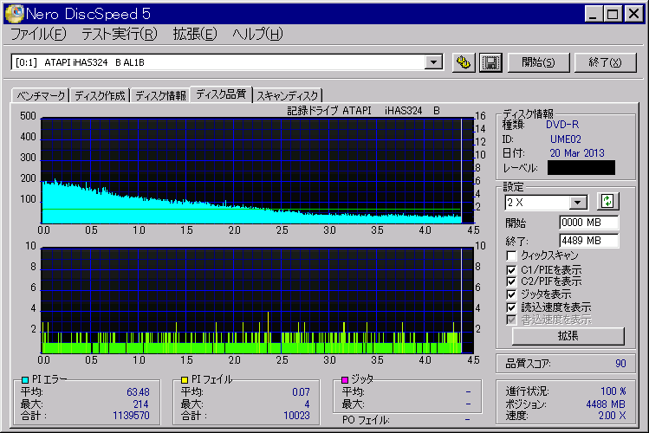Click the PI フェイル 合計 value 10023

(x=296, y=416)
